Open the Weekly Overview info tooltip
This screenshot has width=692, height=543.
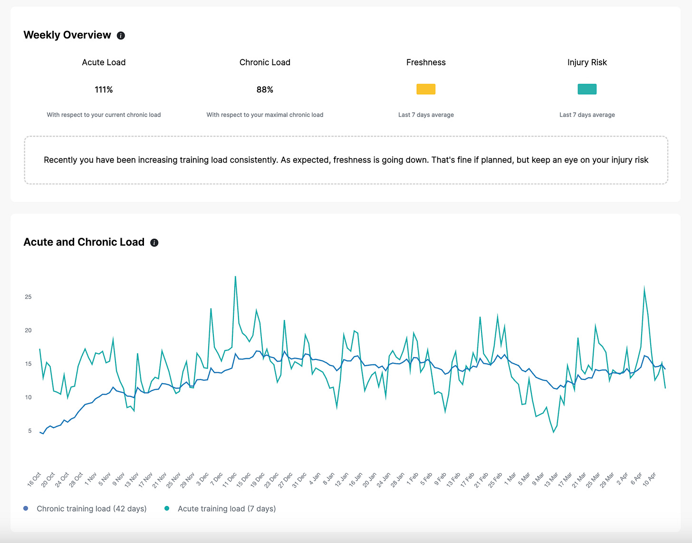coord(120,35)
